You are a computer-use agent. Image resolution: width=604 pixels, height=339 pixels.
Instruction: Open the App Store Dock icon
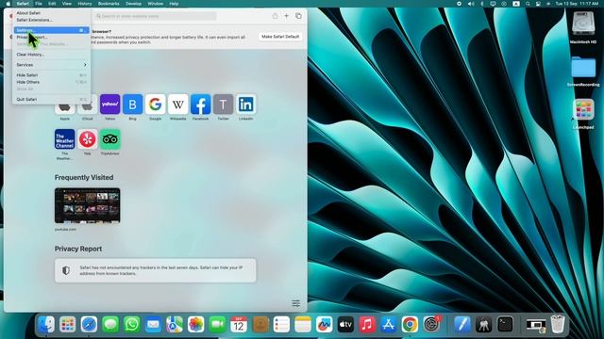tap(388, 325)
